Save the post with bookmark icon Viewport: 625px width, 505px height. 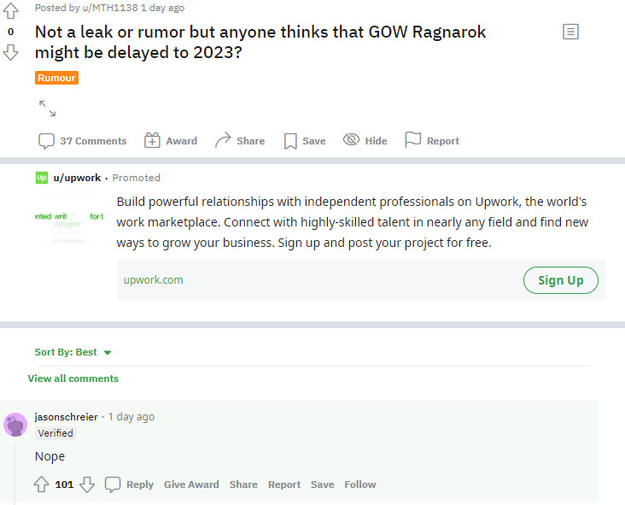click(305, 141)
